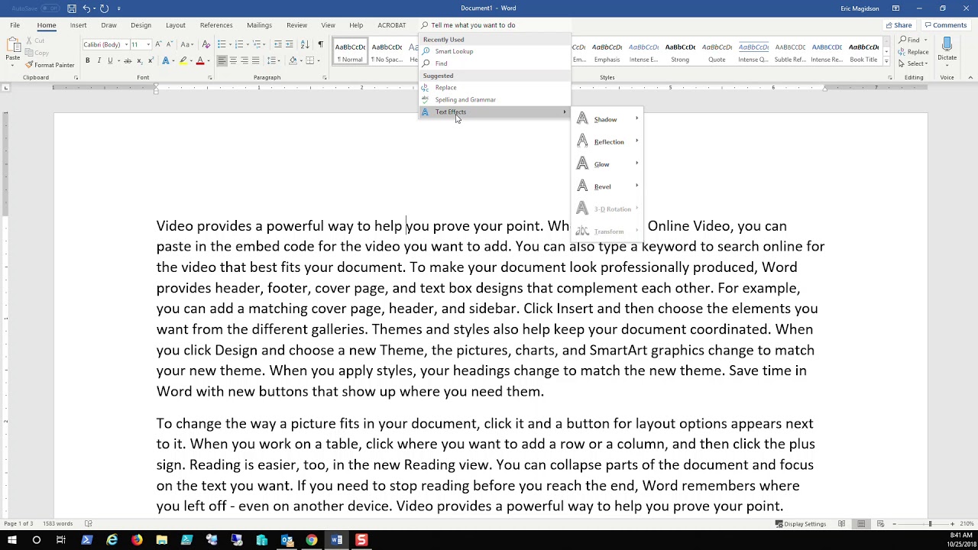978x550 pixels.
Task: Open Read Mode view in status bar
Action: point(841,524)
